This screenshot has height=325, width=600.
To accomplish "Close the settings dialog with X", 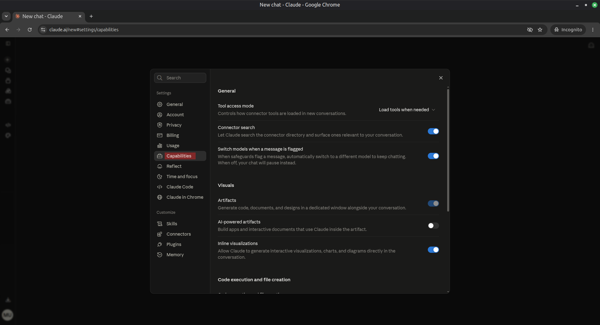I will [441, 78].
